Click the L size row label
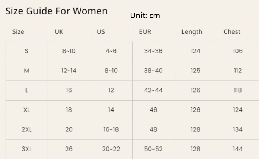 click(x=27, y=91)
